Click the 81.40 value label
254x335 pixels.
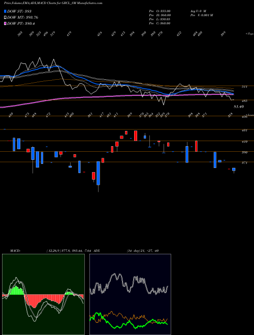239,107
